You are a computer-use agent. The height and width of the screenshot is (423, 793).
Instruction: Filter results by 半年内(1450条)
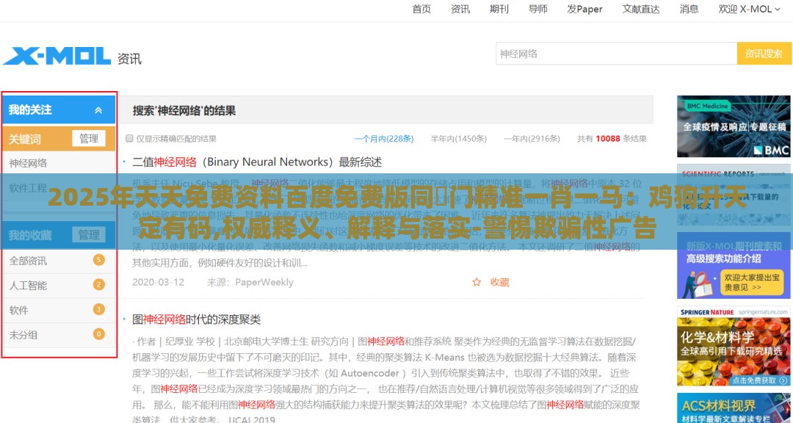coord(459,139)
